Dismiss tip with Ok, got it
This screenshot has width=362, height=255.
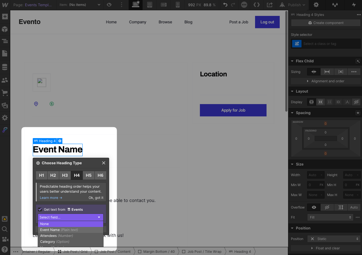[96, 198]
